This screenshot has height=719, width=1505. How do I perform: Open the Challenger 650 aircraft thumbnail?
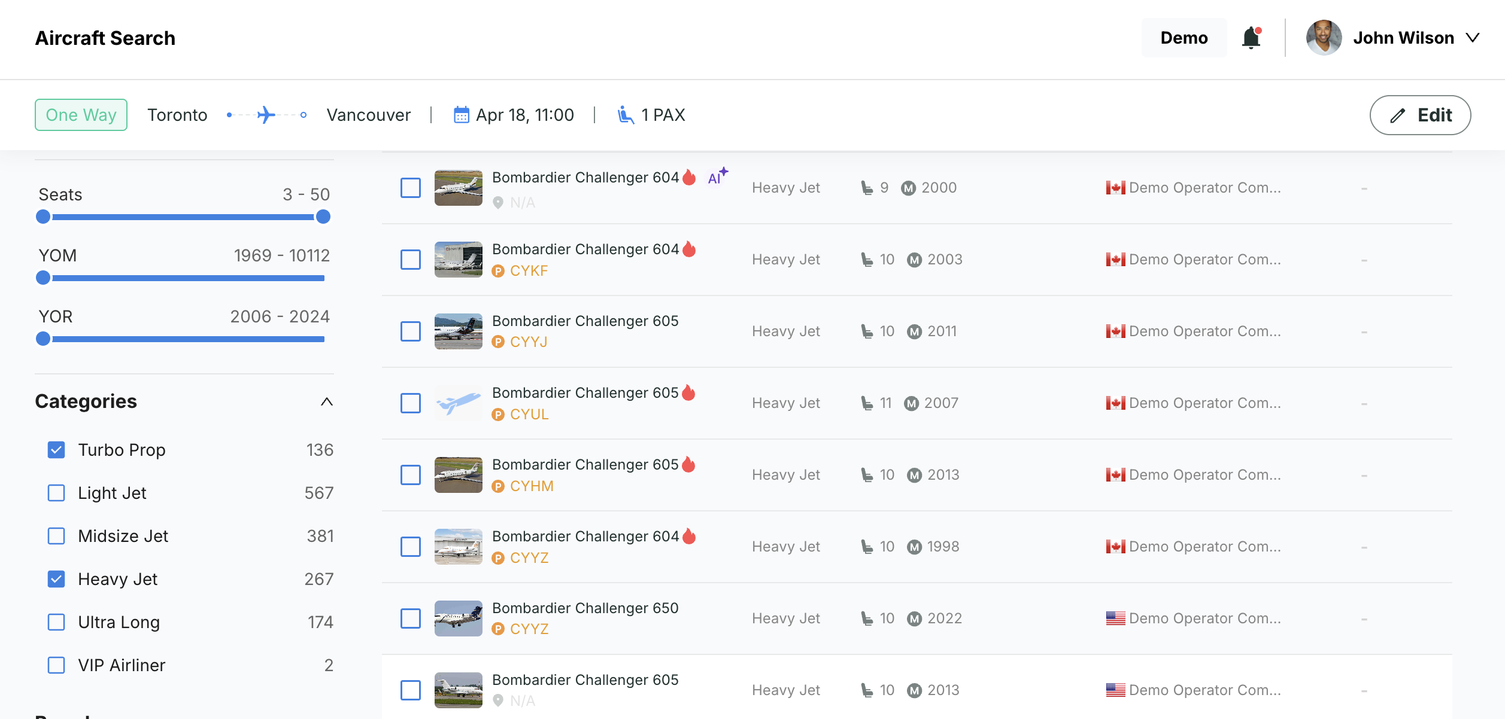click(x=459, y=619)
